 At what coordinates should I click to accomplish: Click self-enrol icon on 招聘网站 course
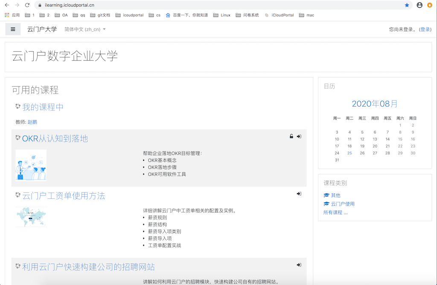[x=299, y=265]
